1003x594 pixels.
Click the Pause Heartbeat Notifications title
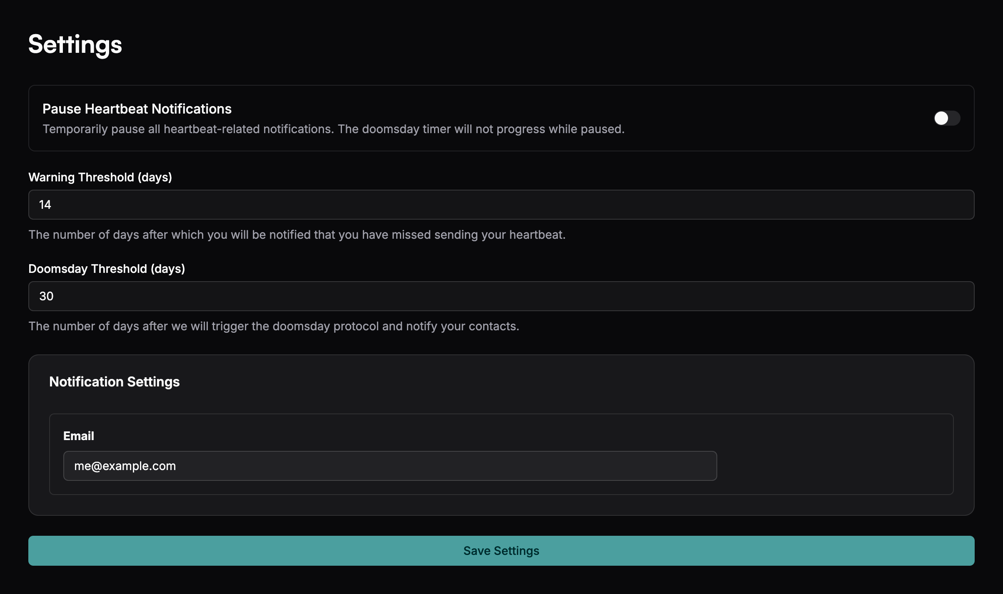click(x=137, y=109)
